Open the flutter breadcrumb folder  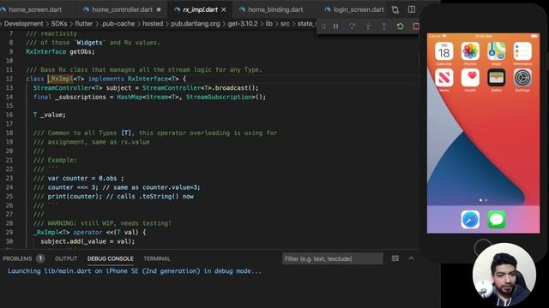pos(84,24)
